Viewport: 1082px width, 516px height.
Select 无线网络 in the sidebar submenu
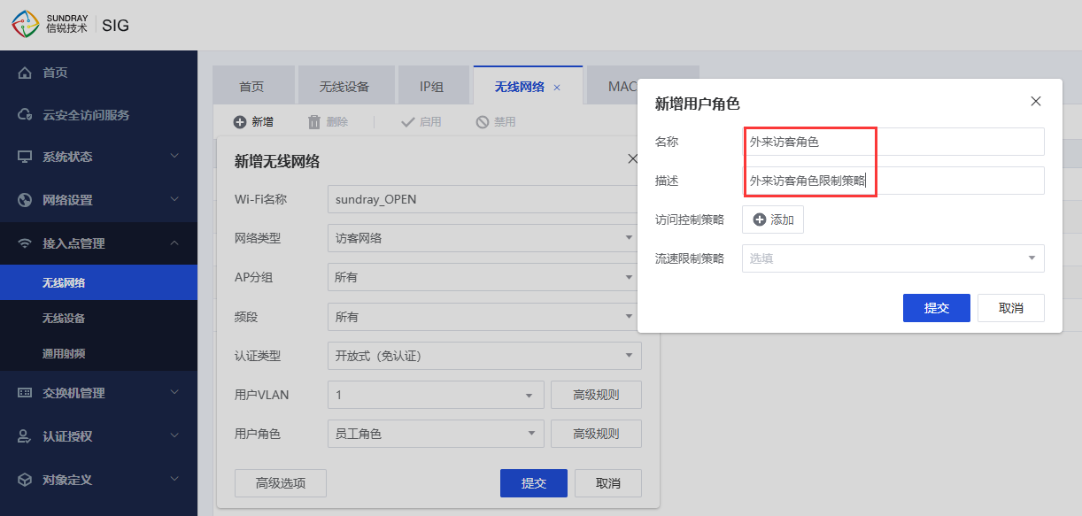pos(98,282)
